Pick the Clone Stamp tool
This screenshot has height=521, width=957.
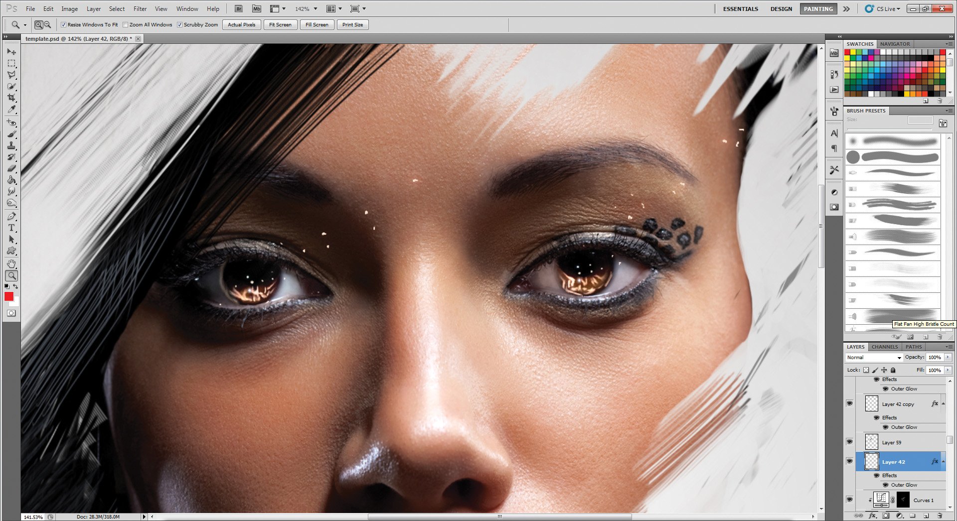[11, 145]
